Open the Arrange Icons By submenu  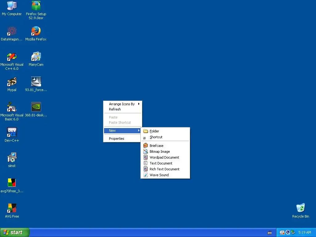coord(123,104)
